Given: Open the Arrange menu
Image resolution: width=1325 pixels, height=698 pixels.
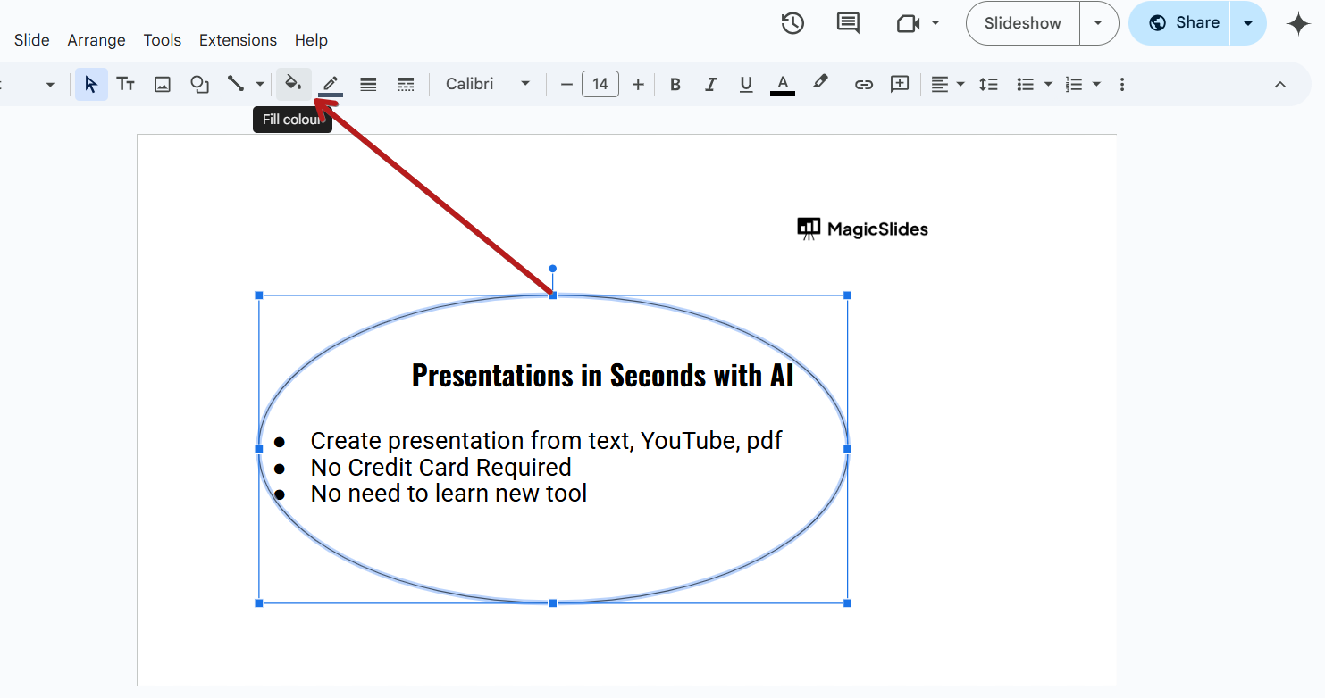Looking at the screenshot, I should pyautogui.click(x=96, y=40).
